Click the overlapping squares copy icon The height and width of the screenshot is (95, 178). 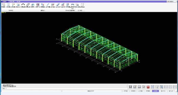click(28, 5)
